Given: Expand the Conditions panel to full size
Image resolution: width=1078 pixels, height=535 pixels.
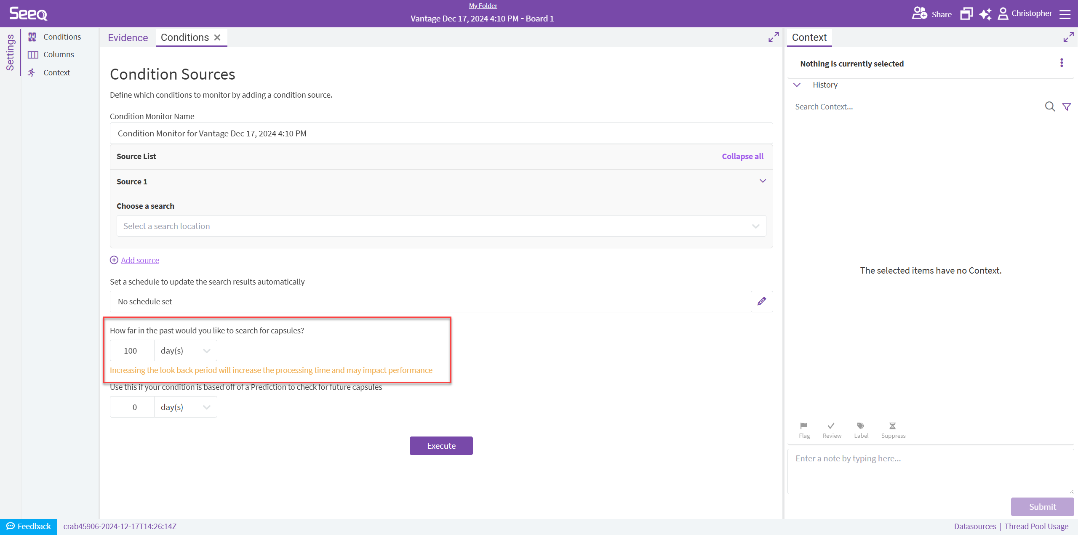Looking at the screenshot, I should (773, 37).
